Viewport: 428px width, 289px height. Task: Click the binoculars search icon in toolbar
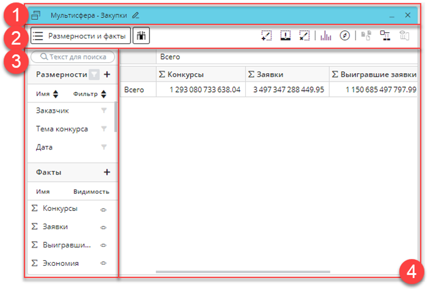[141, 36]
